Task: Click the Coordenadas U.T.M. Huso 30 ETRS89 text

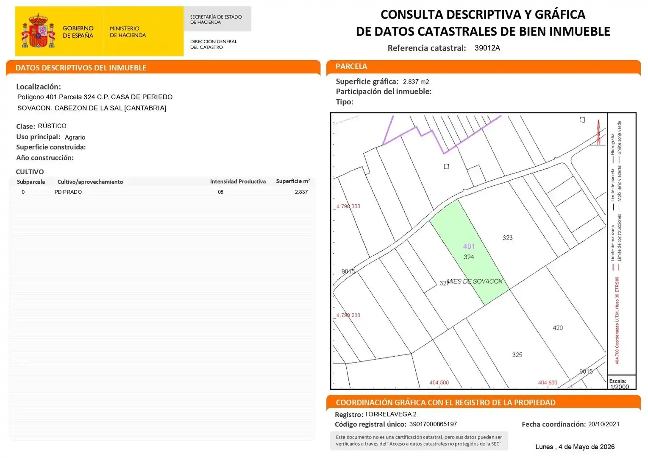Action: tap(617, 321)
